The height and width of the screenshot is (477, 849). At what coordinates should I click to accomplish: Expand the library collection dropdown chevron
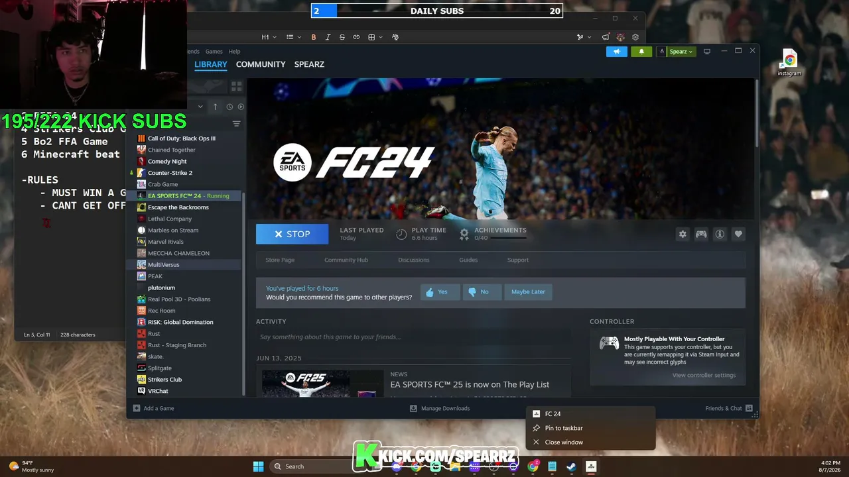click(200, 107)
